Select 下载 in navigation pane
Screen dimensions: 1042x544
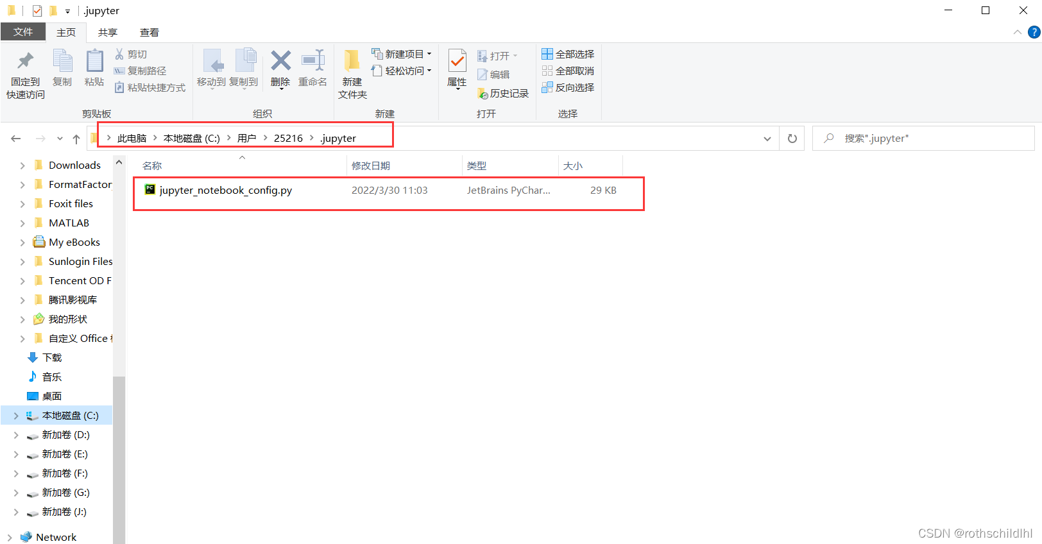(x=44, y=358)
